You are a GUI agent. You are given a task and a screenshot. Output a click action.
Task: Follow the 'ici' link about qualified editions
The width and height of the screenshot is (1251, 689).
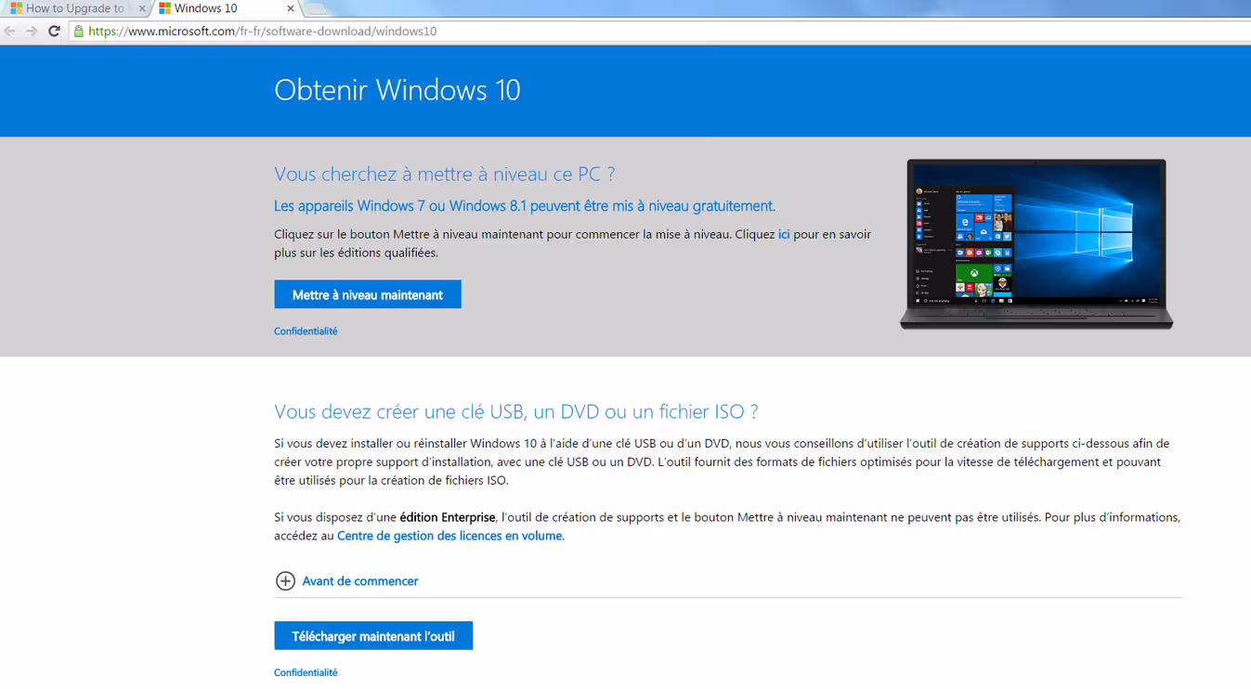(784, 235)
